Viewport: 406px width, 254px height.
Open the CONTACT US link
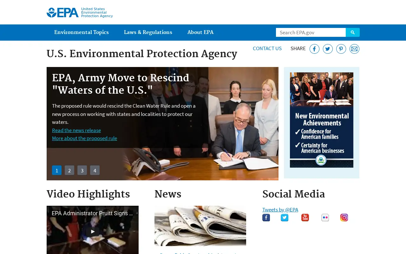tap(267, 49)
